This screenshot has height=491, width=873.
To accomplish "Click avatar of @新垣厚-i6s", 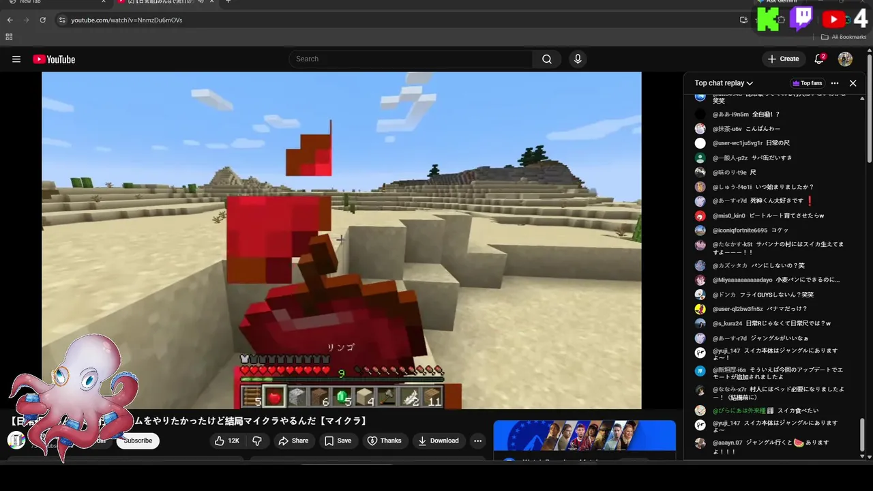I will pos(700,371).
